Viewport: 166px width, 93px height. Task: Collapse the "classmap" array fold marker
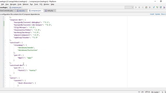point(5,45)
